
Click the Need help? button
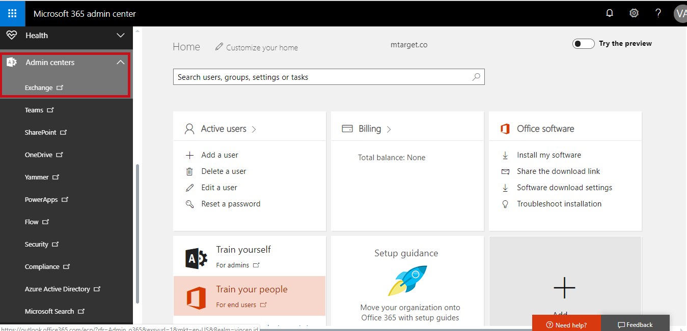coord(566,324)
